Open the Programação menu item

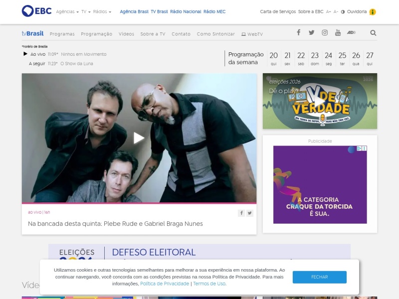96,34
